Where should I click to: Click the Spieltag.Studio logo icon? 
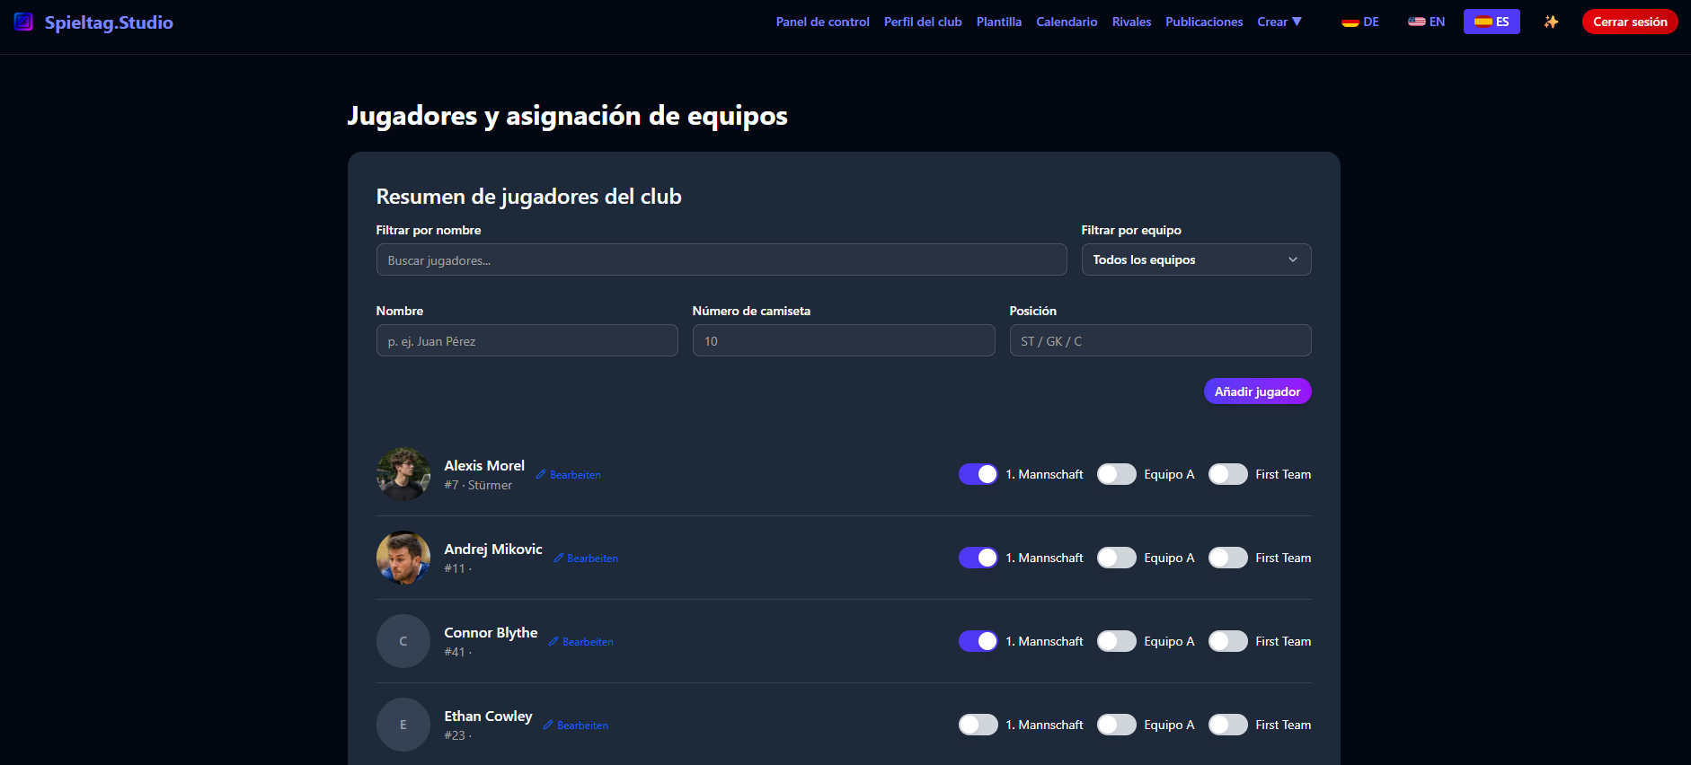pos(23,22)
